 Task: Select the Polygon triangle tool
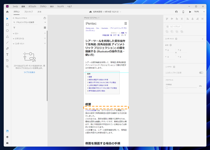7,36
